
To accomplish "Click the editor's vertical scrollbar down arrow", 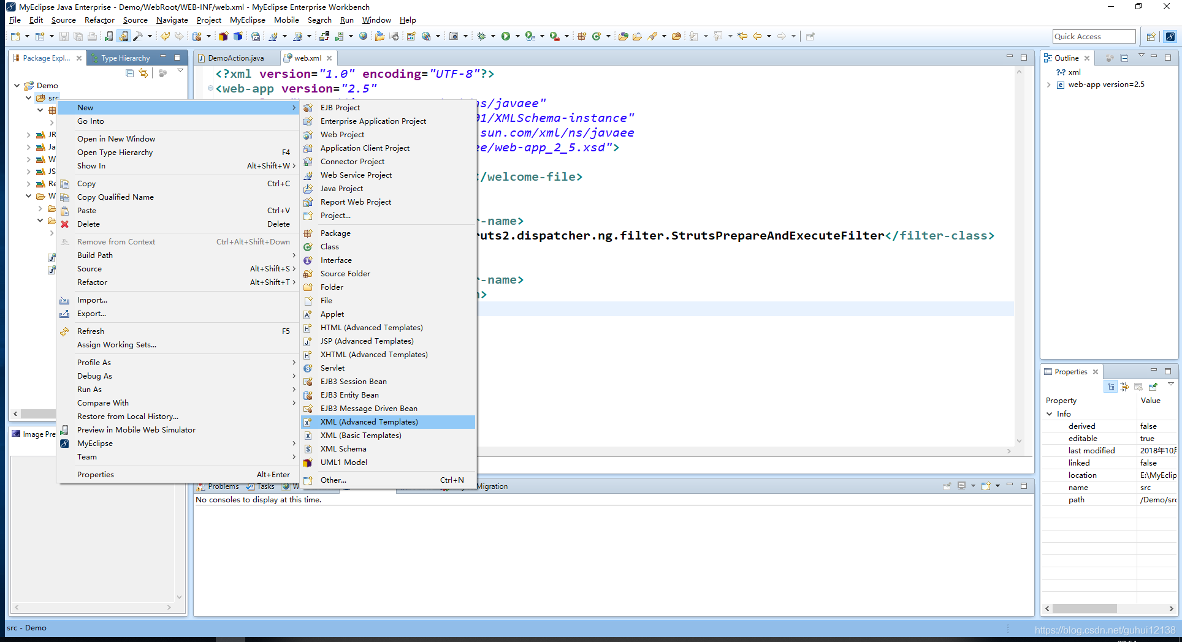I will tap(1019, 441).
